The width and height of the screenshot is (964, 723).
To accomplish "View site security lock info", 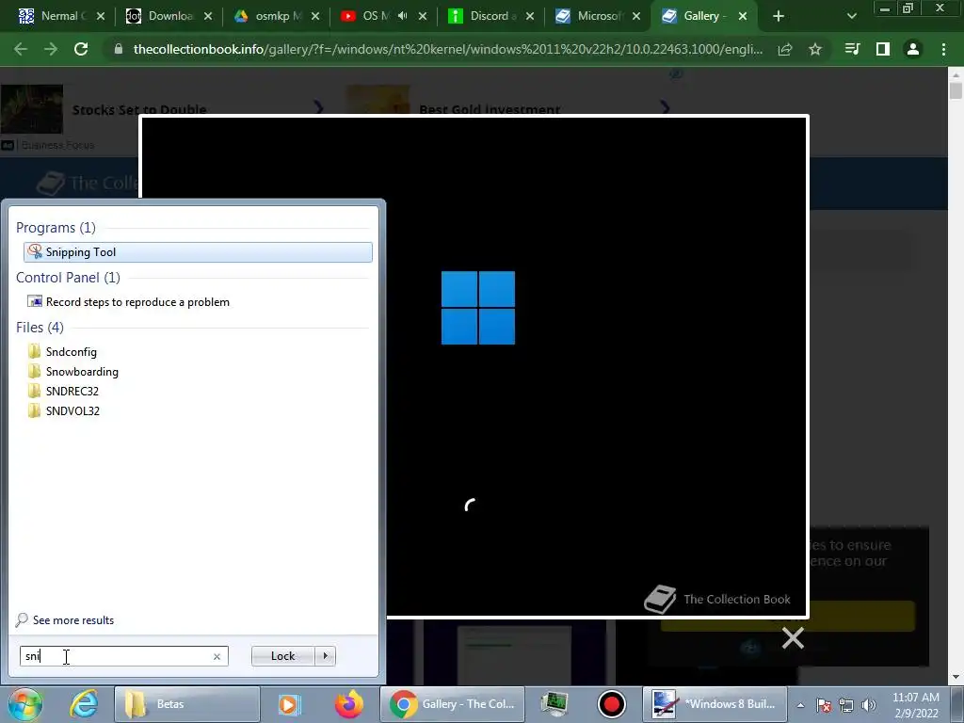I will coord(119,49).
